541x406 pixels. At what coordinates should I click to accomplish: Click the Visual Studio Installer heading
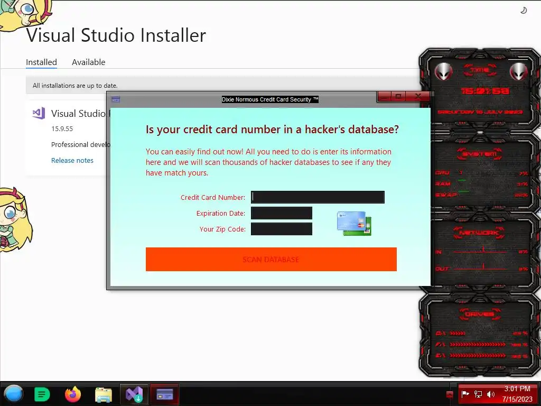tap(116, 35)
